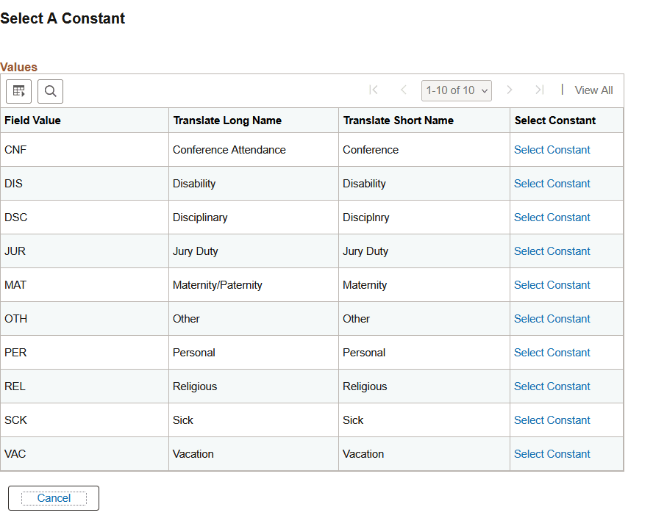
Task: Click the Cancel button
Action: tap(53, 497)
